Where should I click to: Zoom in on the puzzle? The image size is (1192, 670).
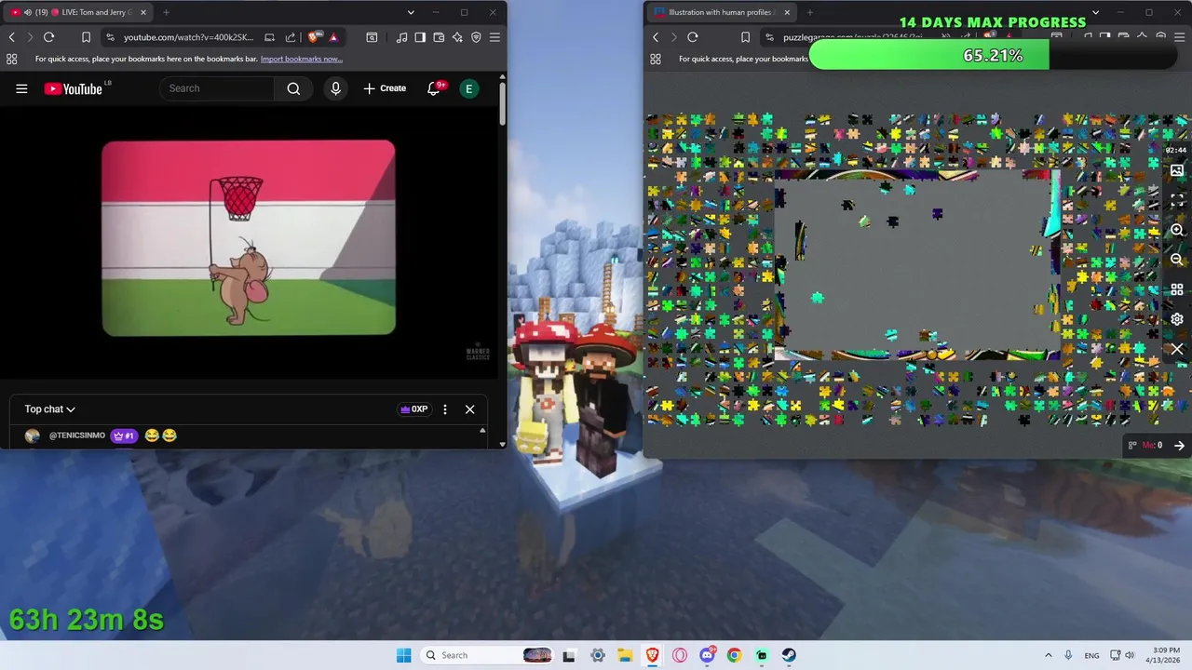(x=1177, y=230)
